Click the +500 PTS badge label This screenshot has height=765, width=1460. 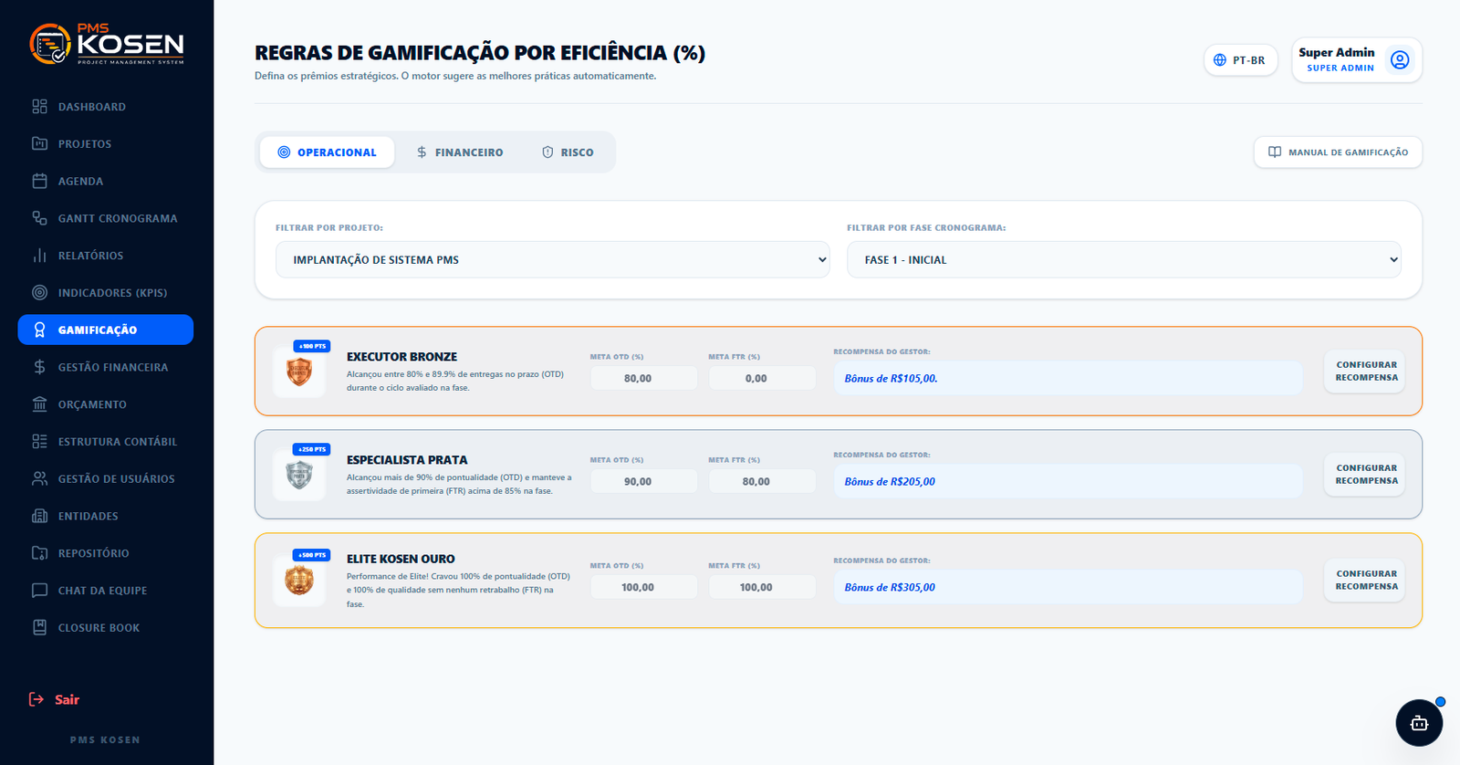point(312,555)
